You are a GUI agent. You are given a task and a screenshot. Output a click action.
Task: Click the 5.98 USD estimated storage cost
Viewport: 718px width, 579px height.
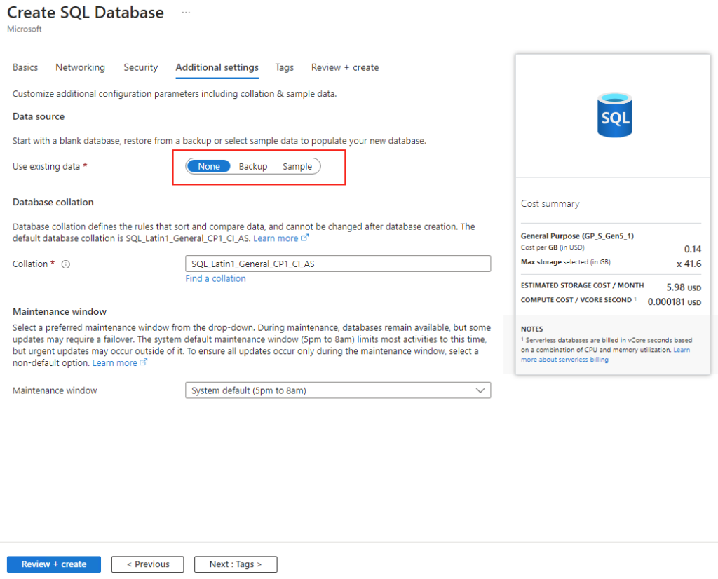pyautogui.click(x=684, y=287)
